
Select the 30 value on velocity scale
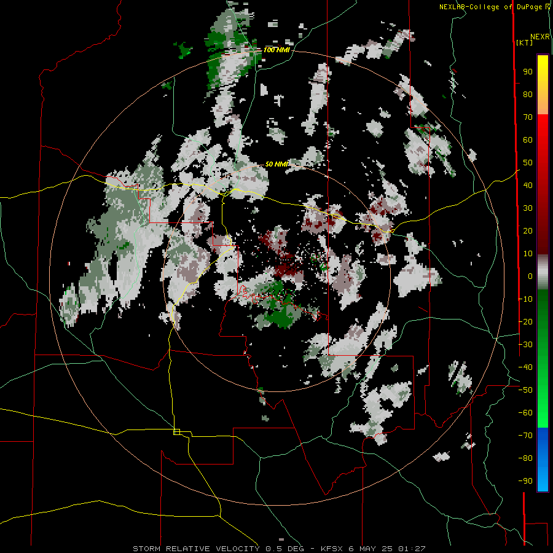528,208
